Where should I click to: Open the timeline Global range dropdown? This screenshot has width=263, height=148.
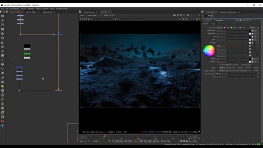[x=97, y=141]
